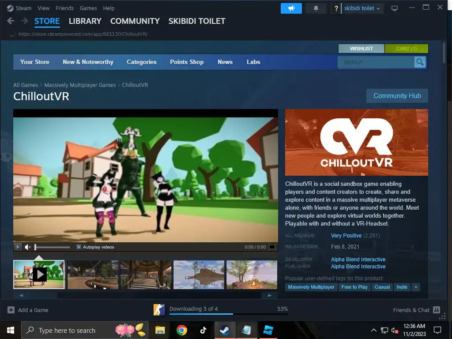Unmute the video with speaker icon
The image size is (452, 339).
coord(28,247)
